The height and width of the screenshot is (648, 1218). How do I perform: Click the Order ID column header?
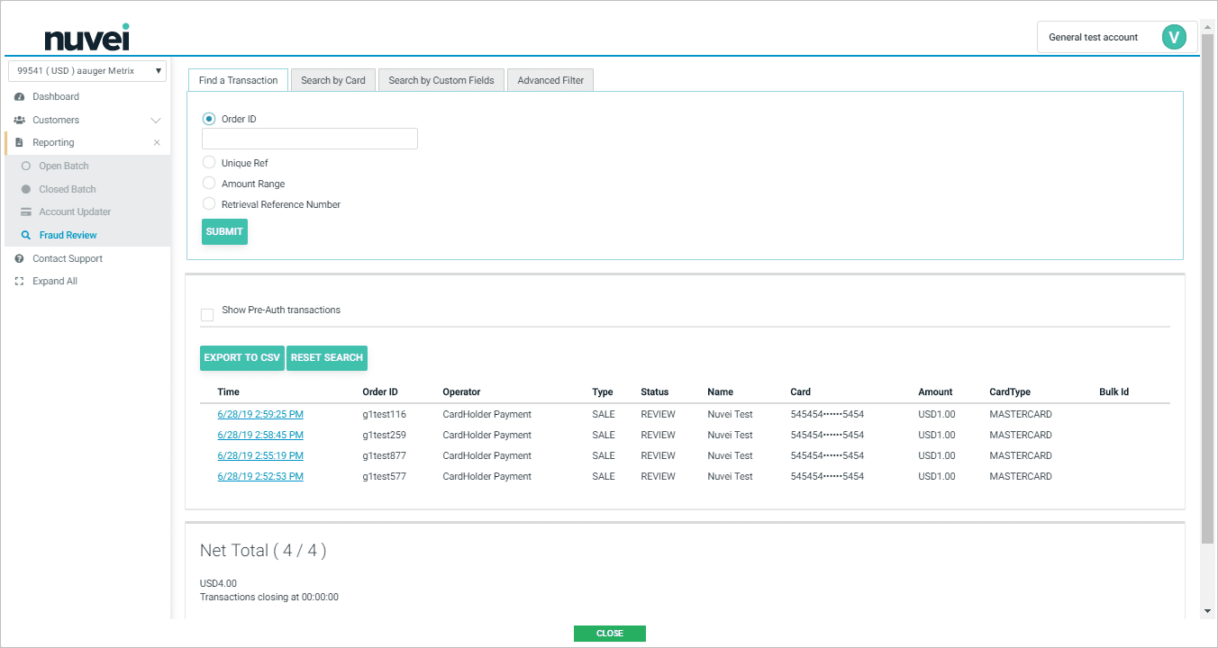tap(380, 392)
